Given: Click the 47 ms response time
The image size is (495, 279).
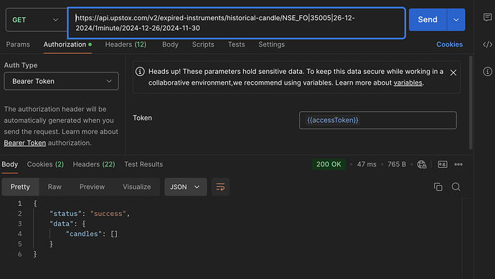Looking at the screenshot, I should pos(367,164).
